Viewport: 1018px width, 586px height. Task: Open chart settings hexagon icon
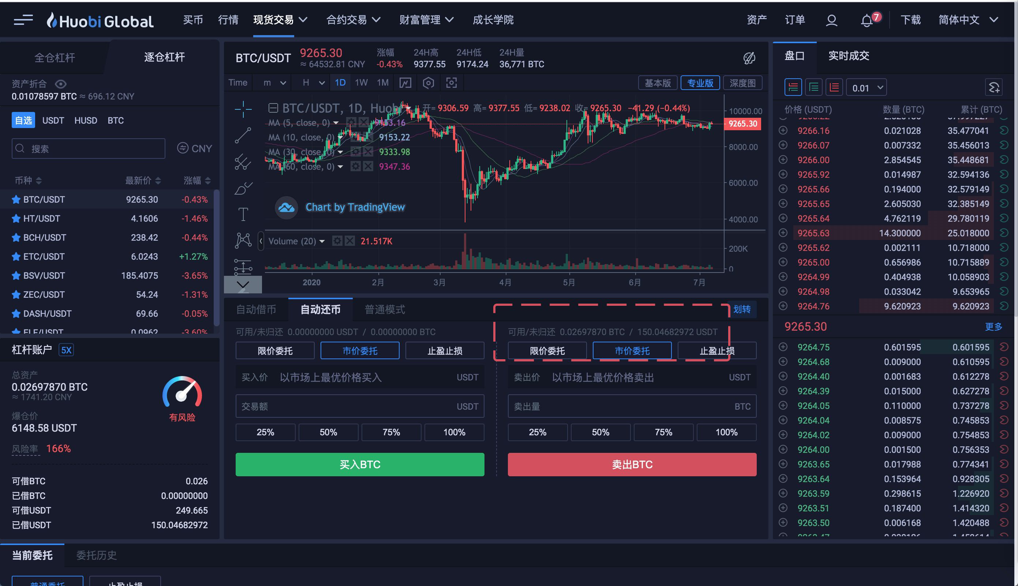click(428, 83)
